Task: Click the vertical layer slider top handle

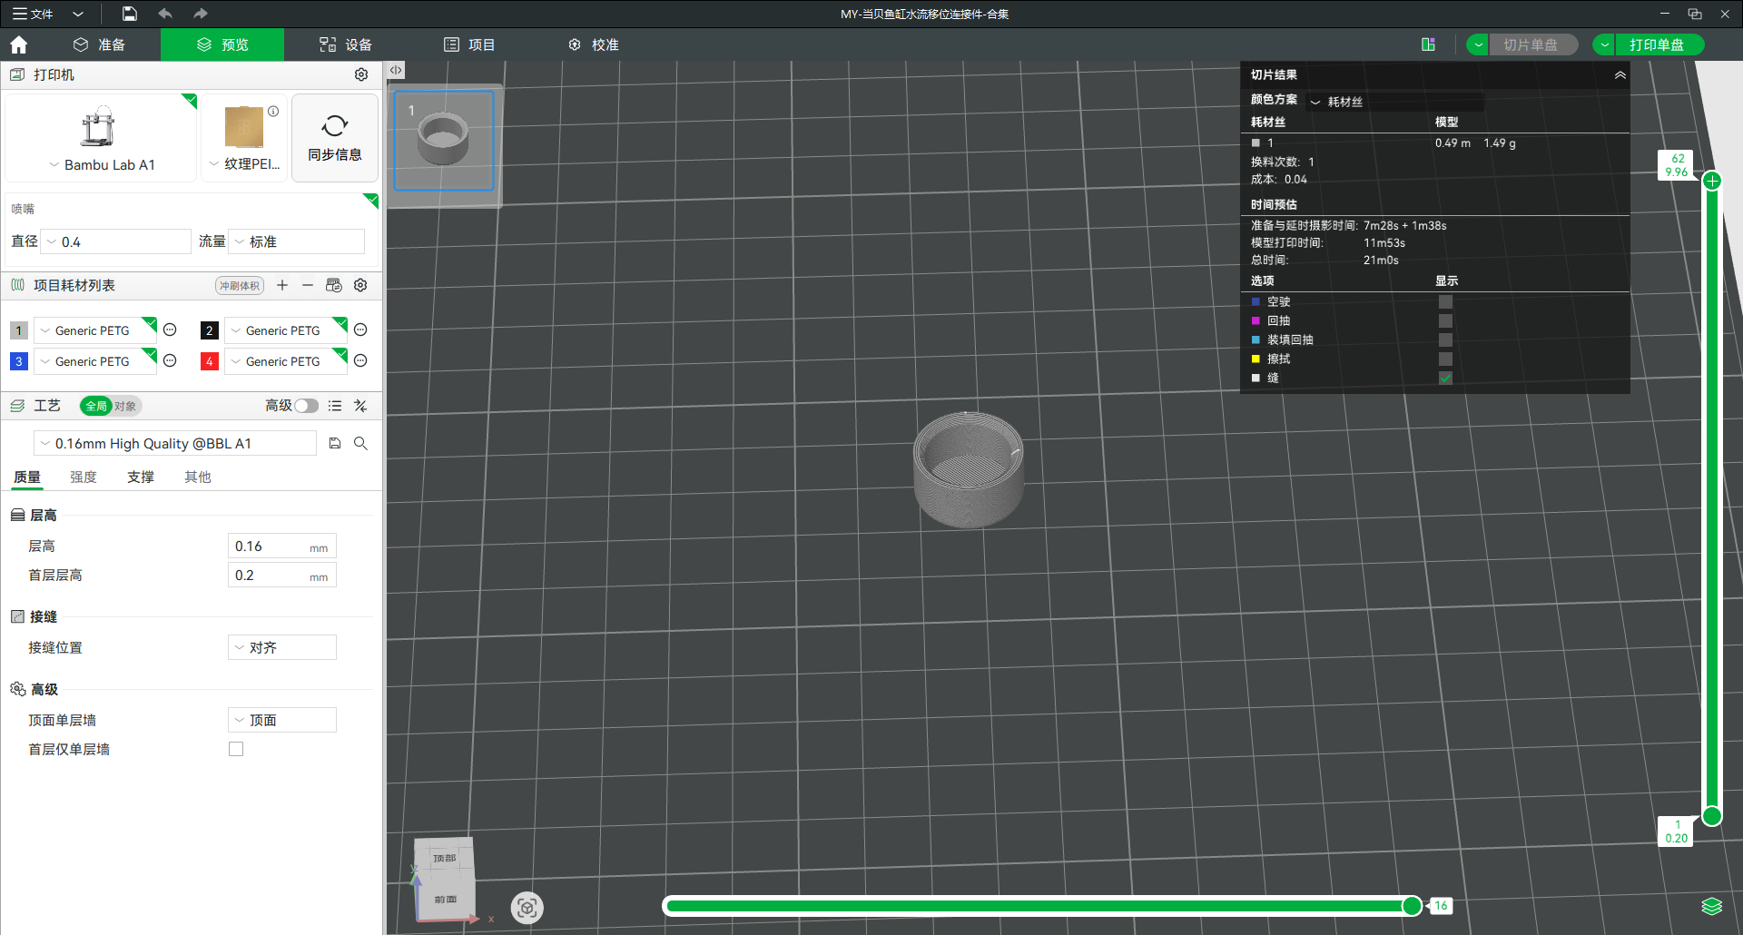Action: coord(1712,181)
